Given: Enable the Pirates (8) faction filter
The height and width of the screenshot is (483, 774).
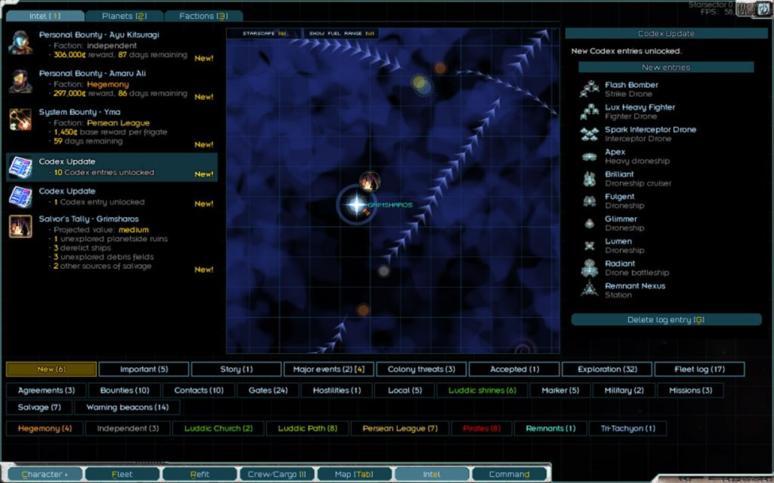Looking at the screenshot, I should pyautogui.click(x=481, y=429).
